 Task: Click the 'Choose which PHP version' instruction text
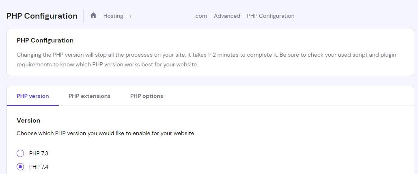[105, 133]
